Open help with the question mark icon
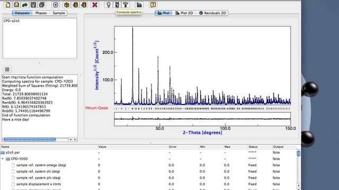Viewport: 339px width, 190px height. [153, 5]
